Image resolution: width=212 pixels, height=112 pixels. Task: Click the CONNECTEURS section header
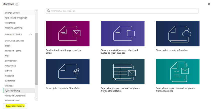(13, 34)
